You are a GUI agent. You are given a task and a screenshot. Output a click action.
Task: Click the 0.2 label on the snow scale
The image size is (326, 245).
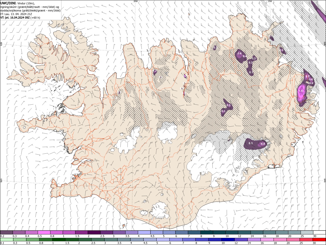[x=2, y=236]
